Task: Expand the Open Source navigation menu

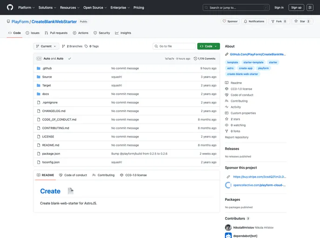Action: point(95,7)
